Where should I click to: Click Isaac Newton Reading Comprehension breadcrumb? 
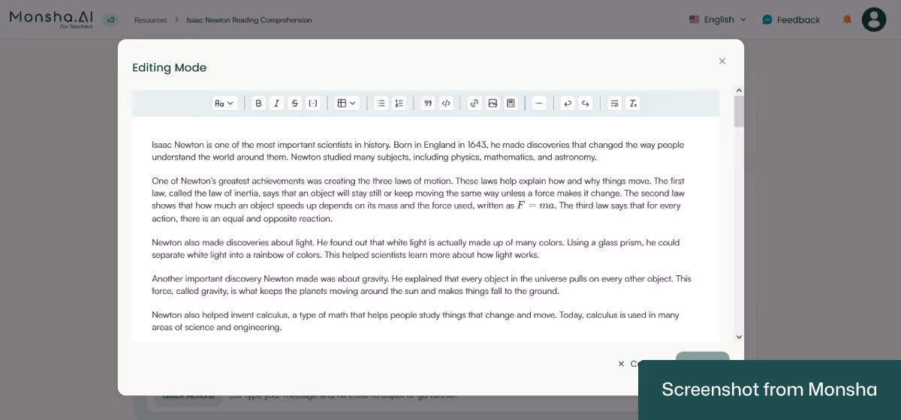pos(249,20)
